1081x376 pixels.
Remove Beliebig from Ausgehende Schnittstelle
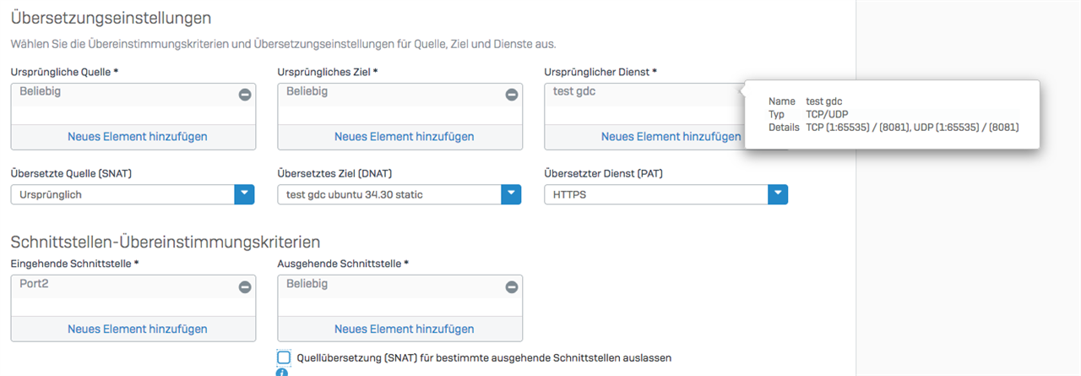pos(511,287)
